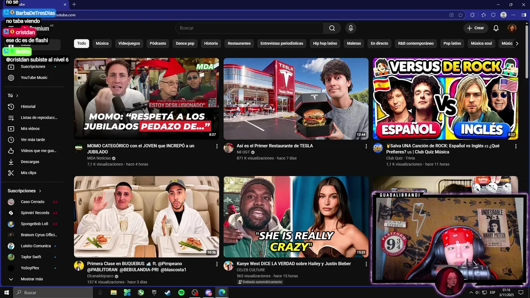The height and width of the screenshot is (298, 530).
Task: Expand the Suscripciones section header
Action: click(25, 191)
